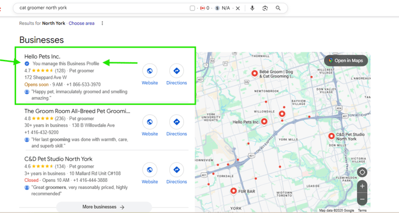Clear the search query with X

[x=238, y=8]
